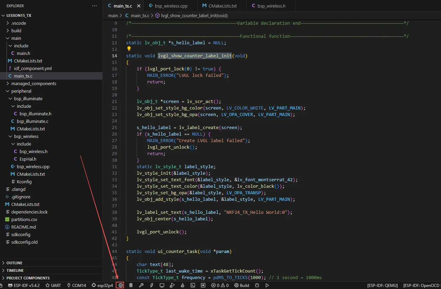Select the COM14 serial port
Image resolution: width=441 pixels, height=289 pixels.
tap(76, 285)
